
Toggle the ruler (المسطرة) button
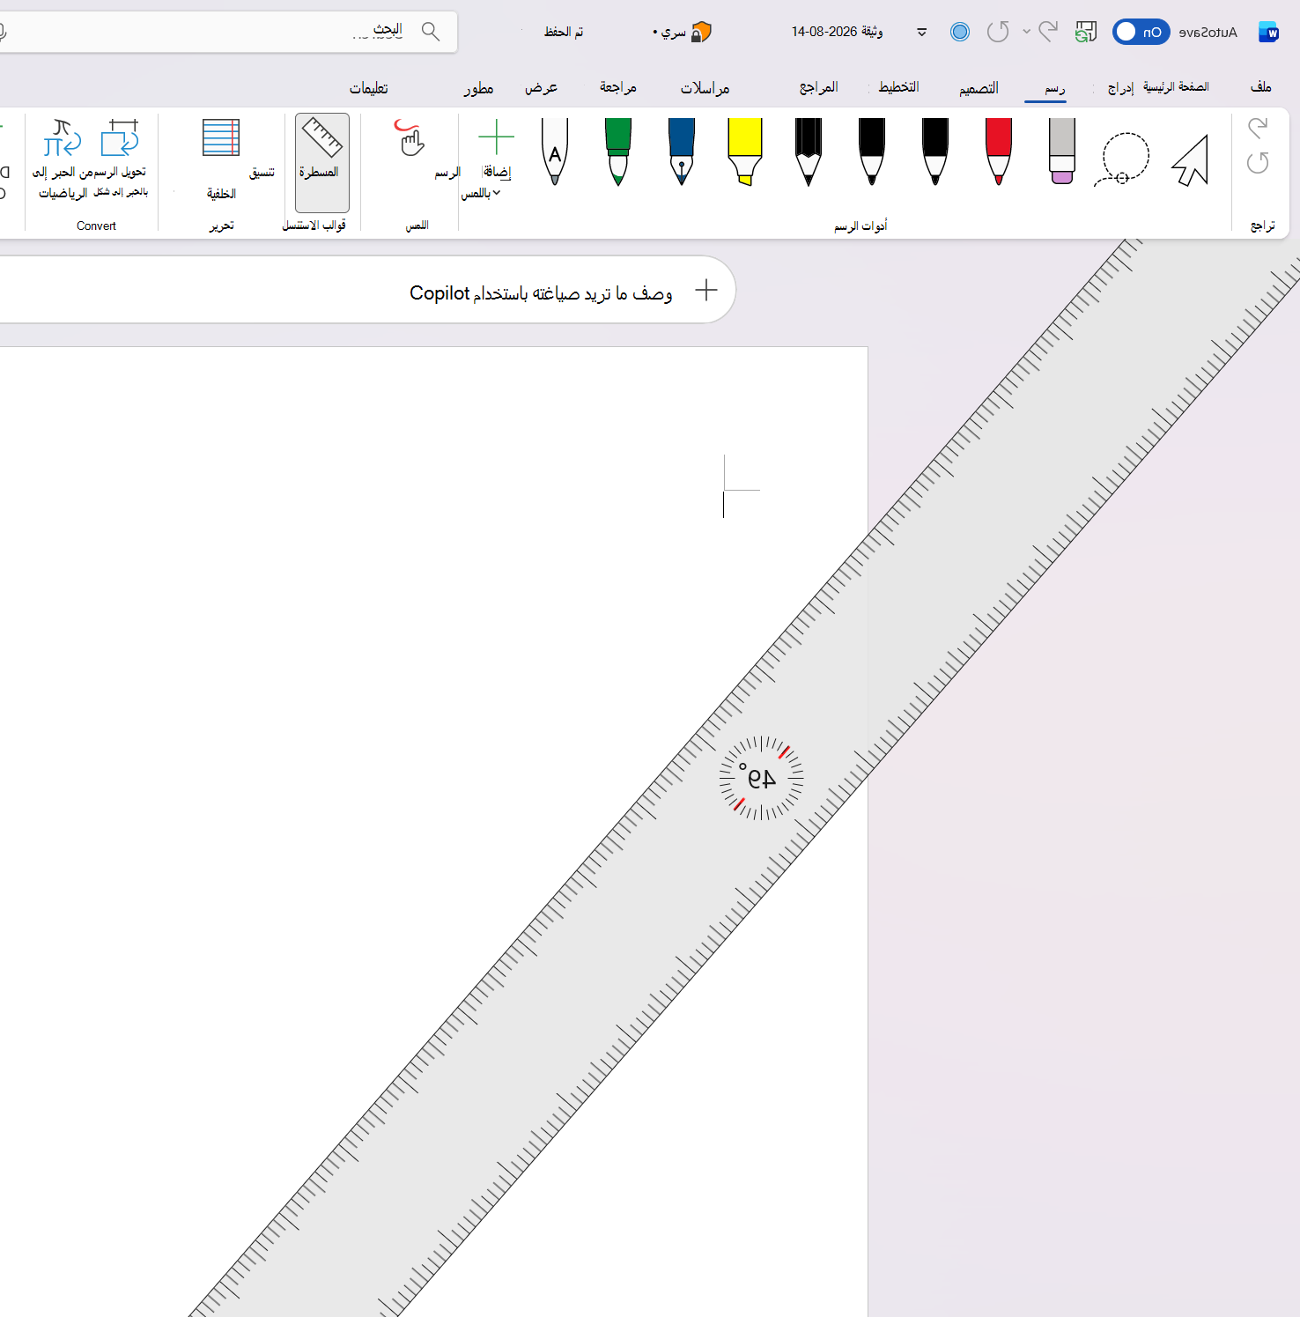(x=322, y=162)
